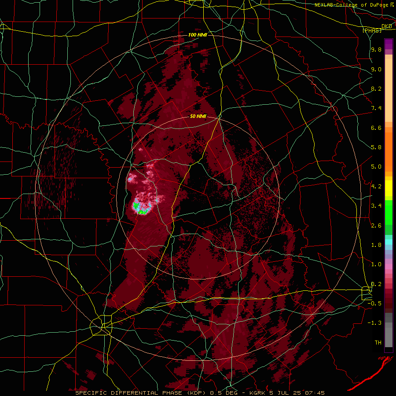Click the 9.8 value on the color scale
396x396 pixels.
[376, 49]
